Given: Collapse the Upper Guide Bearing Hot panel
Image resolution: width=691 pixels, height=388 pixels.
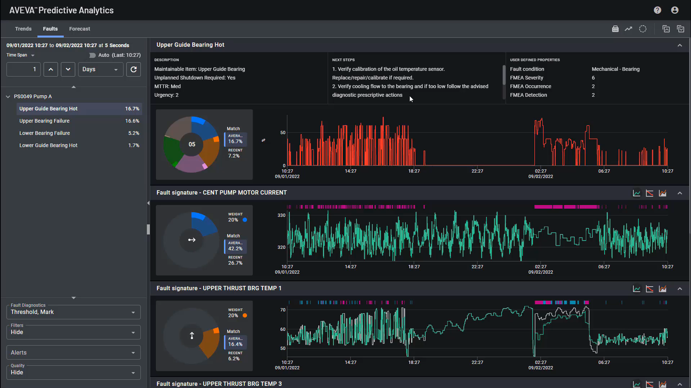Looking at the screenshot, I should tap(679, 45).
